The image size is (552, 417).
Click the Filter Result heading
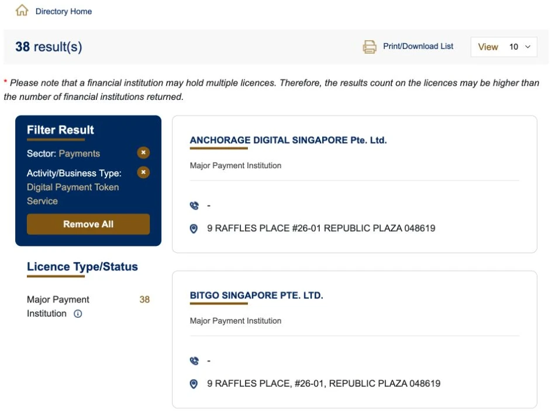click(61, 130)
